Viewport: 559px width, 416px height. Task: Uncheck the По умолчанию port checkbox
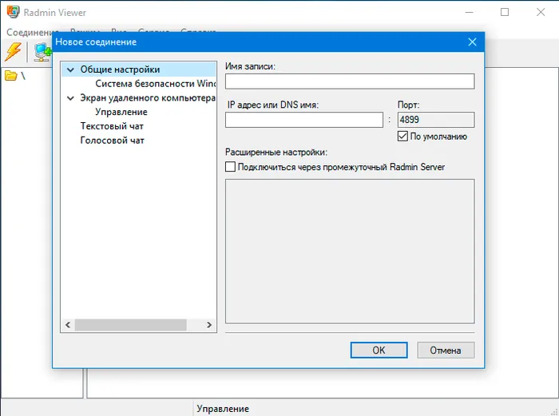coord(402,137)
